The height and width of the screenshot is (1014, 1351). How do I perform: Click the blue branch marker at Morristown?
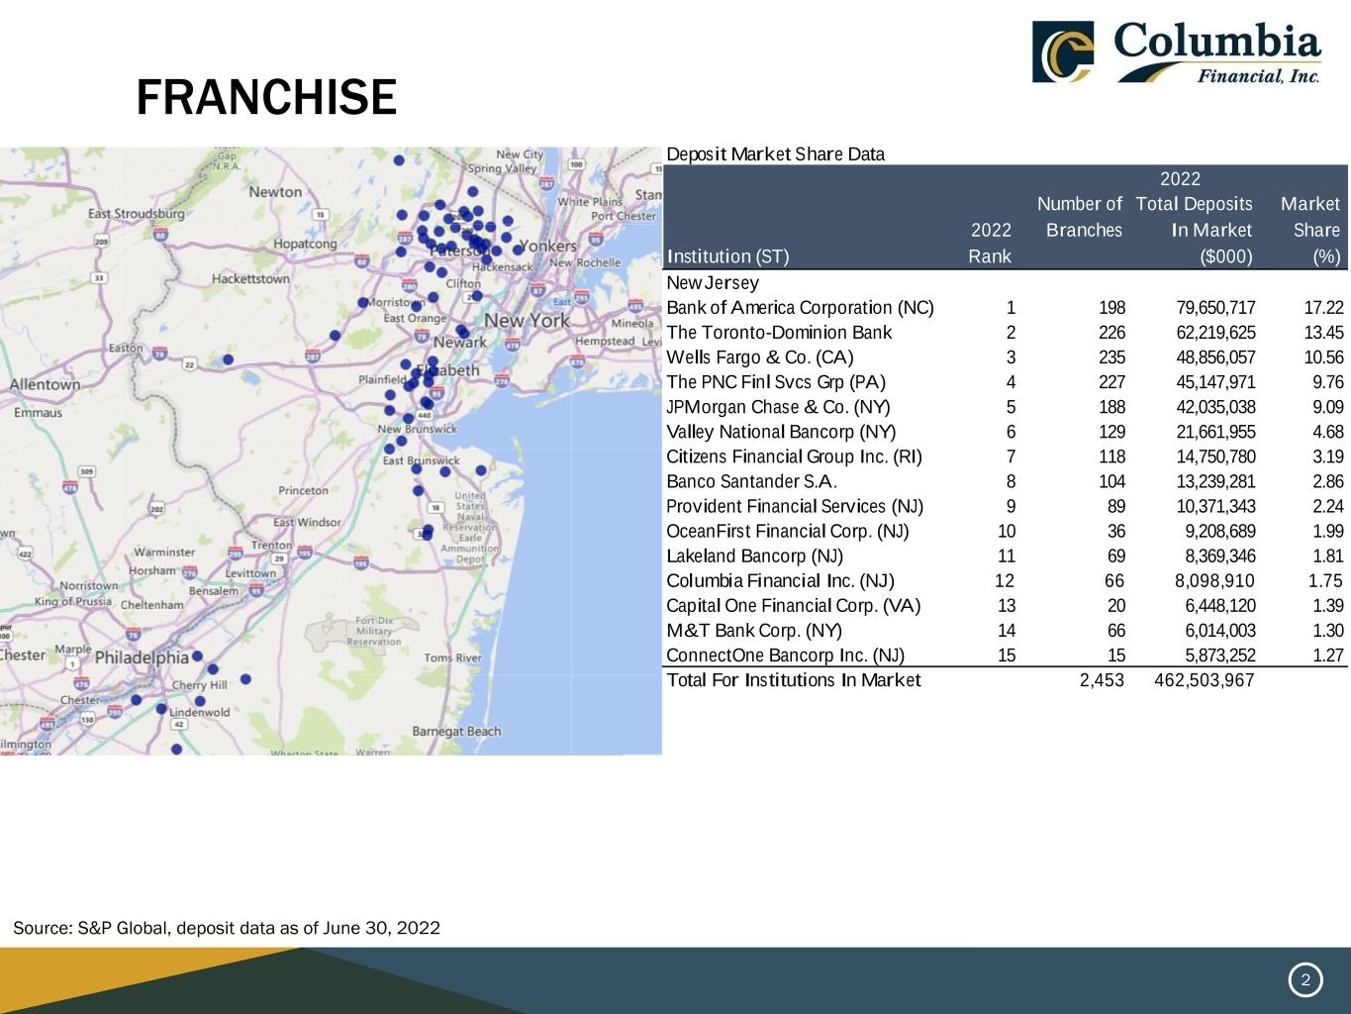point(363,303)
